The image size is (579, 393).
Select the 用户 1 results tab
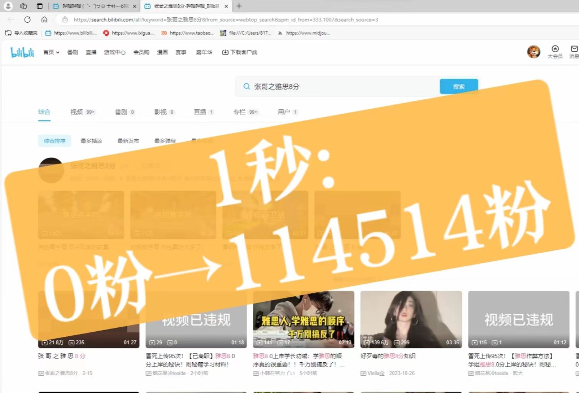(x=288, y=112)
